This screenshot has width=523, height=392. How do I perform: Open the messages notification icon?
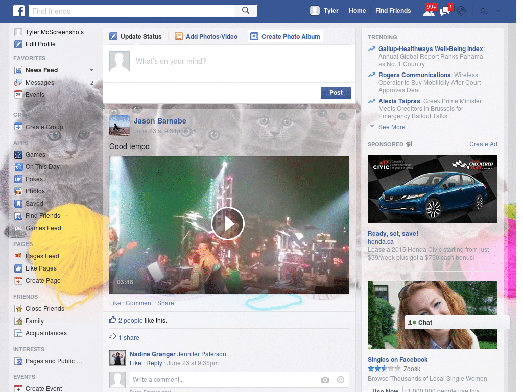point(445,11)
